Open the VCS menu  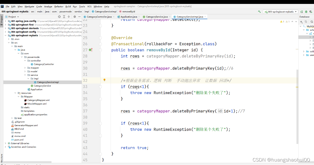point(89,7)
